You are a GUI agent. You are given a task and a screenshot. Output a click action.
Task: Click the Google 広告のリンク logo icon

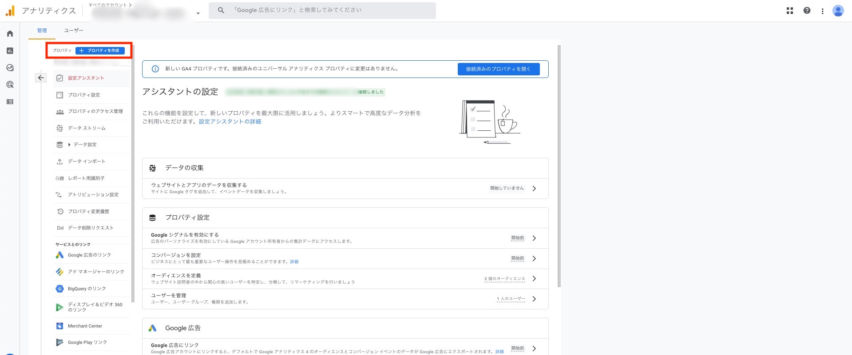[x=59, y=255]
